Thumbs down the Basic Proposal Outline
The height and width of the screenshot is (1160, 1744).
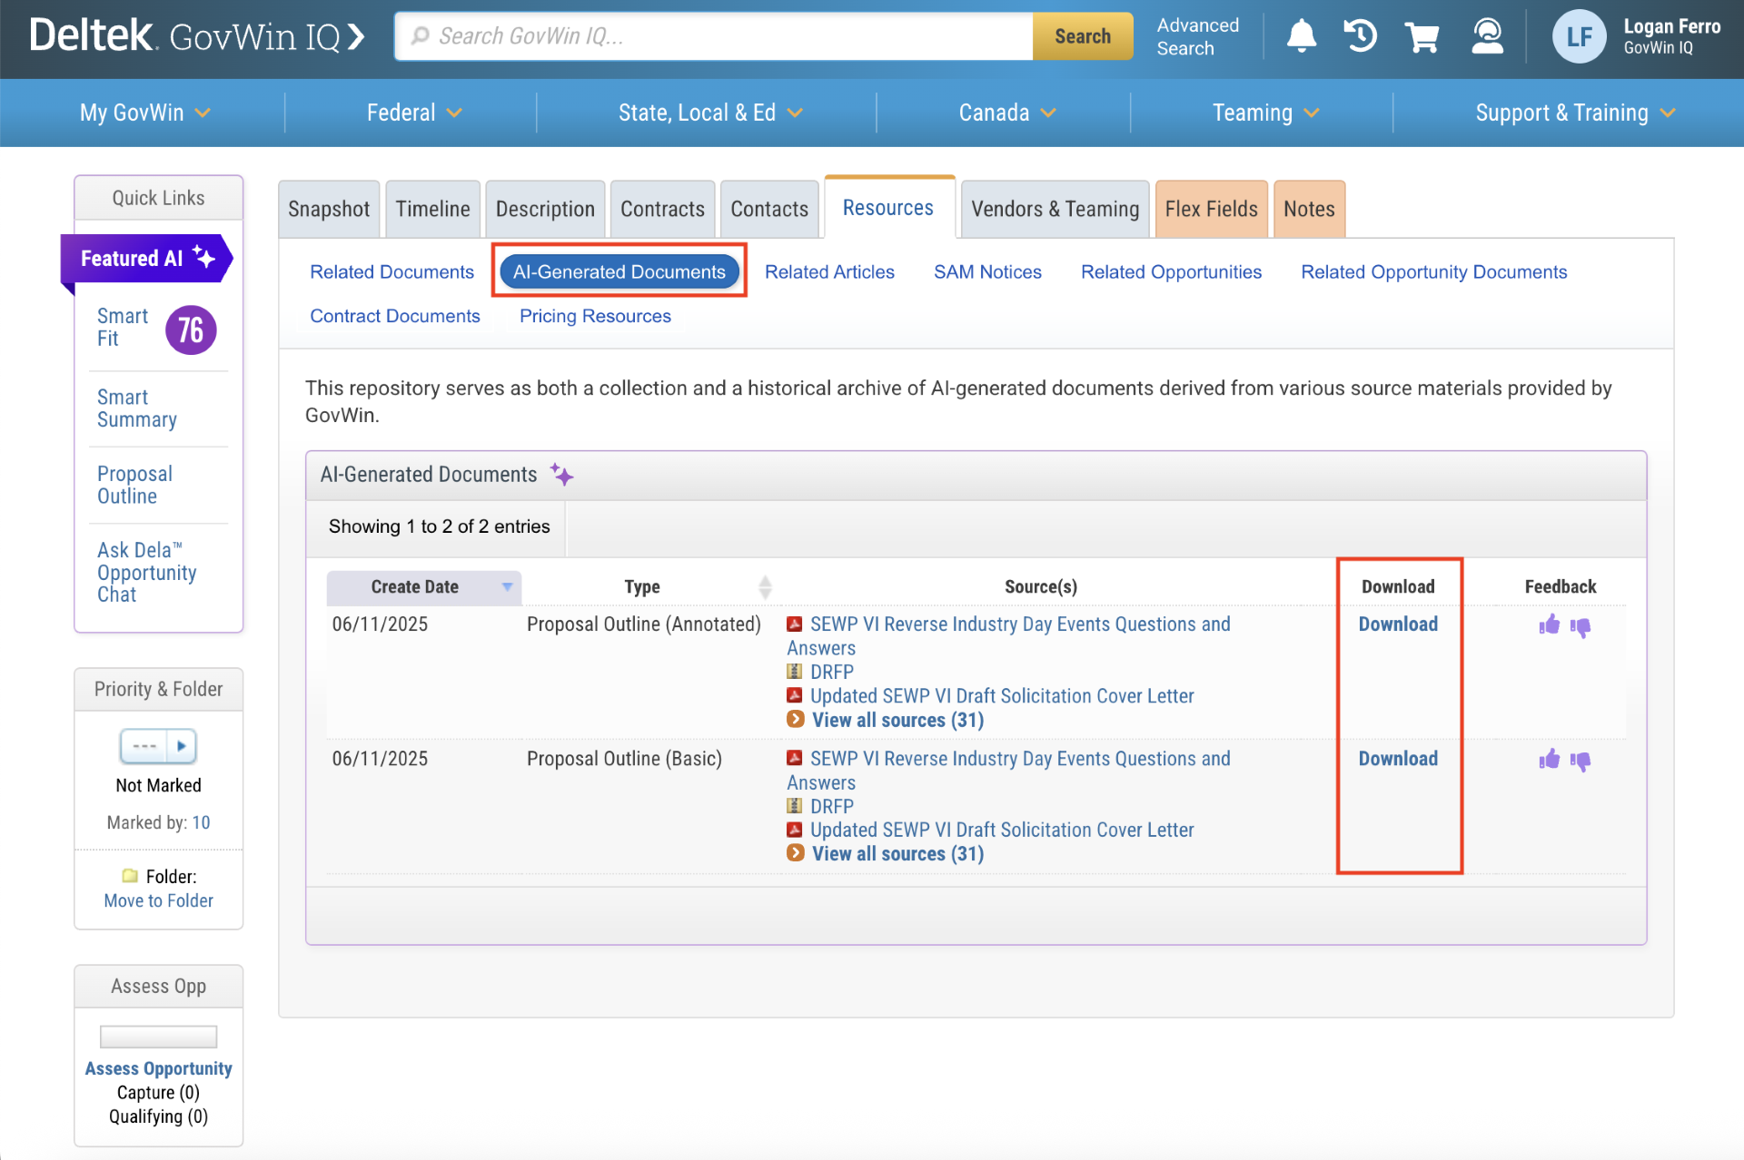click(1580, 761)
